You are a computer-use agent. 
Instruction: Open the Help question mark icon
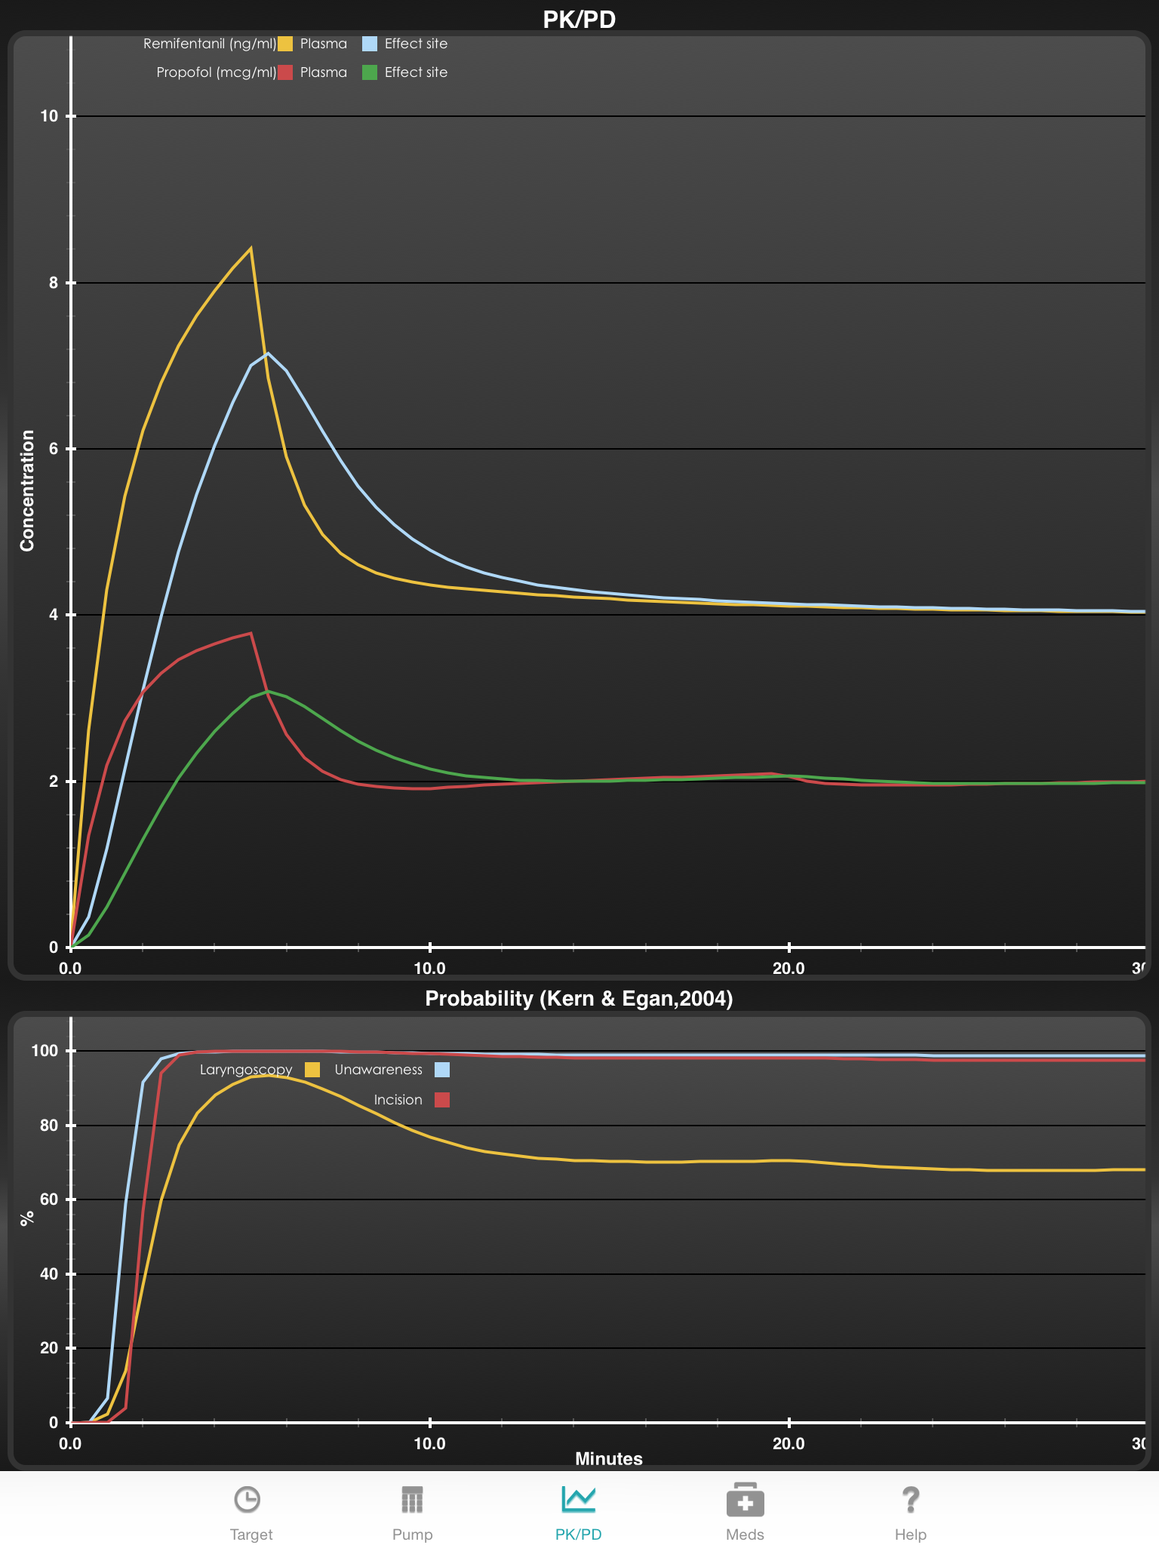(911, 1500)
